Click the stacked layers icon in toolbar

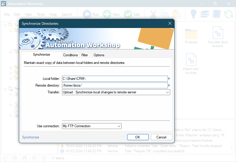click(204, 14)
